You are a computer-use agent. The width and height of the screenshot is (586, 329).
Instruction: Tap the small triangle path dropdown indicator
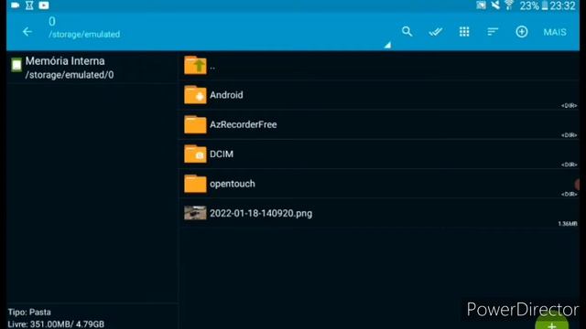[387, 45]
